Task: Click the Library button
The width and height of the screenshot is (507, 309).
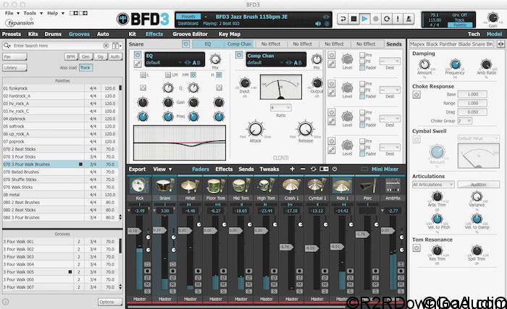Action: point(15,67)
